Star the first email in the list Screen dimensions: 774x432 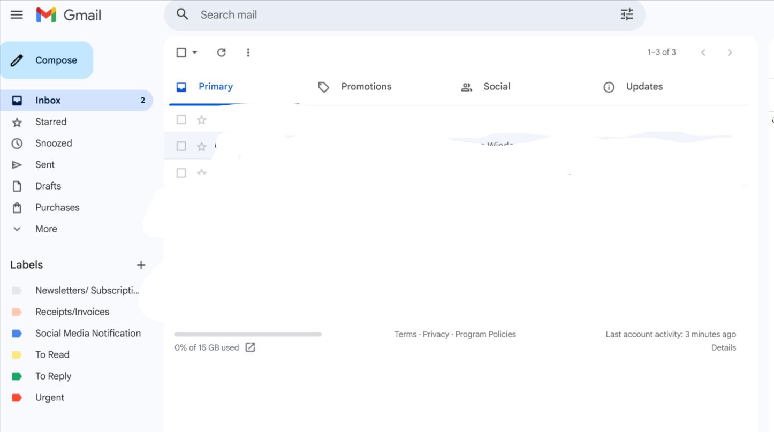click(202, 120)
